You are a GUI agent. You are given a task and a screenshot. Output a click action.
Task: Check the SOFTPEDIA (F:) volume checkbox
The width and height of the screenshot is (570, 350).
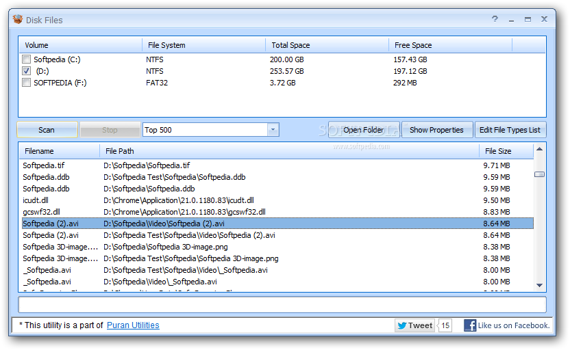coord(26,82)
